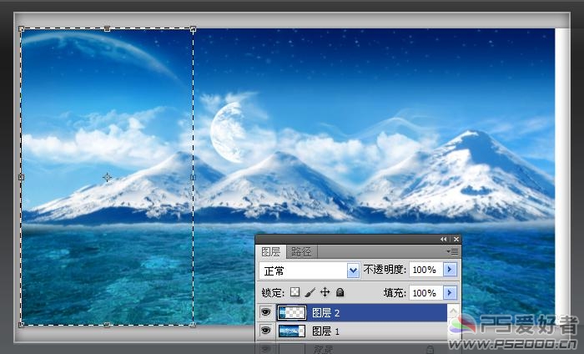584x354 pixels.
Task: Switch to the 路径 tab
Action: 300,251
